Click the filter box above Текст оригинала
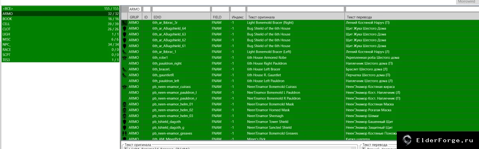This screenshot has width=479, height=149. 295,9
